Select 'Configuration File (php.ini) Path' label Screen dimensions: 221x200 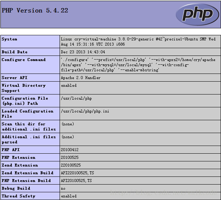pyautogui.click(x=25, y=101)
